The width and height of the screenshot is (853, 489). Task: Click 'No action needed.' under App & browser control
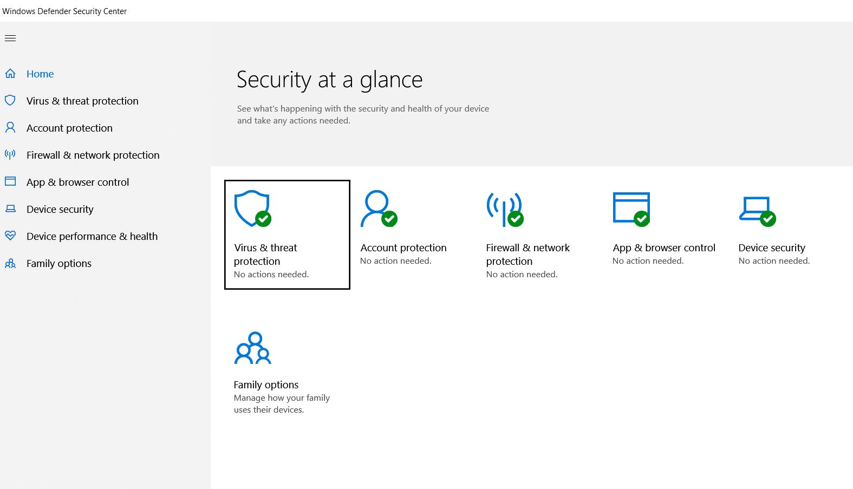click(x=648, y=260)
